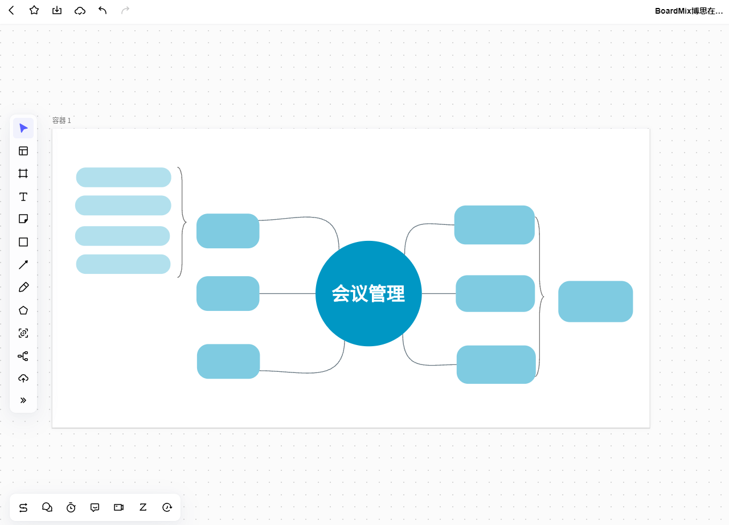Viewport: 729px width, 525px height.
Task: Select the arrow connector tool
Action: pyautogui.click(x=23, y=265)
